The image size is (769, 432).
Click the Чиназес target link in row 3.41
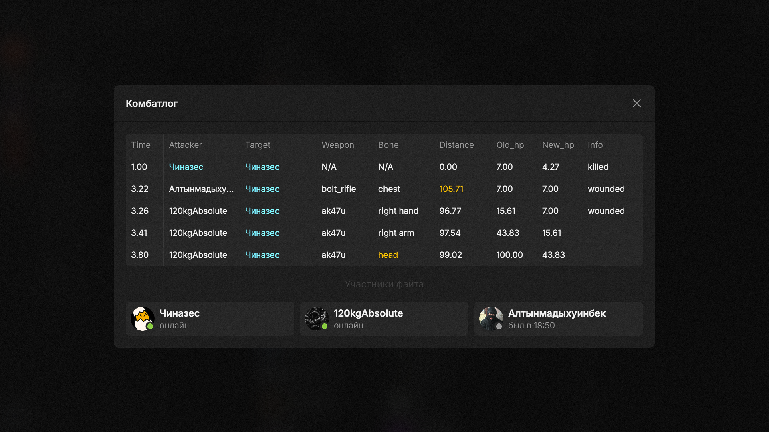(x=262, y=233)
